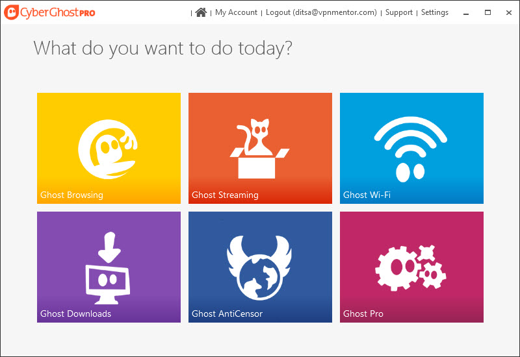Minimize the CyberGhost window

466,12
